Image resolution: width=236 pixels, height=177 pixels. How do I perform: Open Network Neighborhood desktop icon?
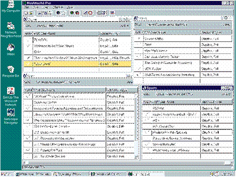click(11, 30)
